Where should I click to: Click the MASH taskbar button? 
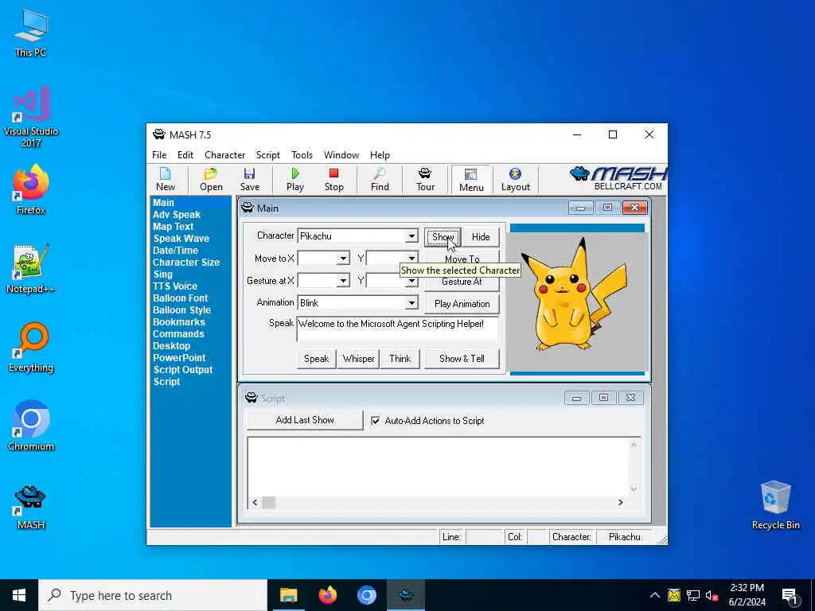pyautogui.click(x=406, y=595)
